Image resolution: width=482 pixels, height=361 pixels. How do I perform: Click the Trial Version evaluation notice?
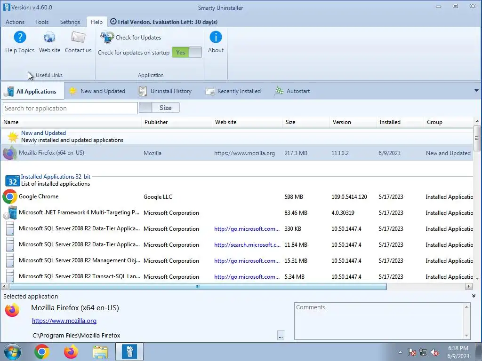pyautogui.click(x=164, y=22)
